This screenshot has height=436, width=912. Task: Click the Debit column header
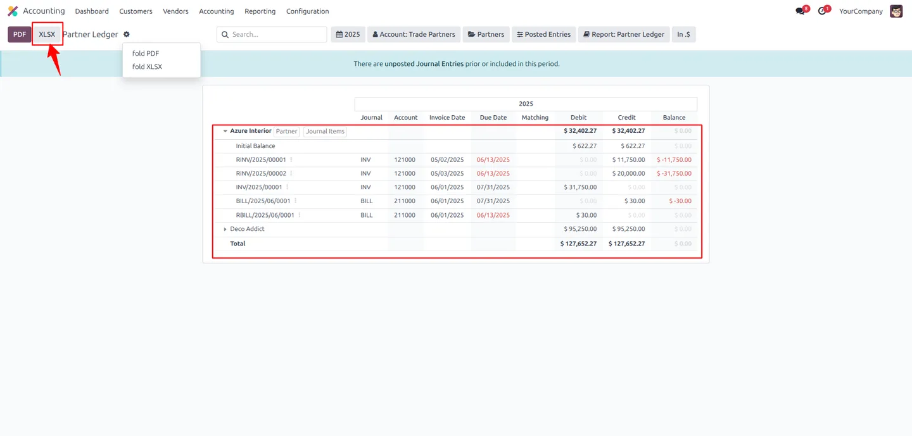click(578, 118)
